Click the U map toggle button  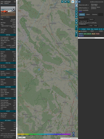point(62,2)
